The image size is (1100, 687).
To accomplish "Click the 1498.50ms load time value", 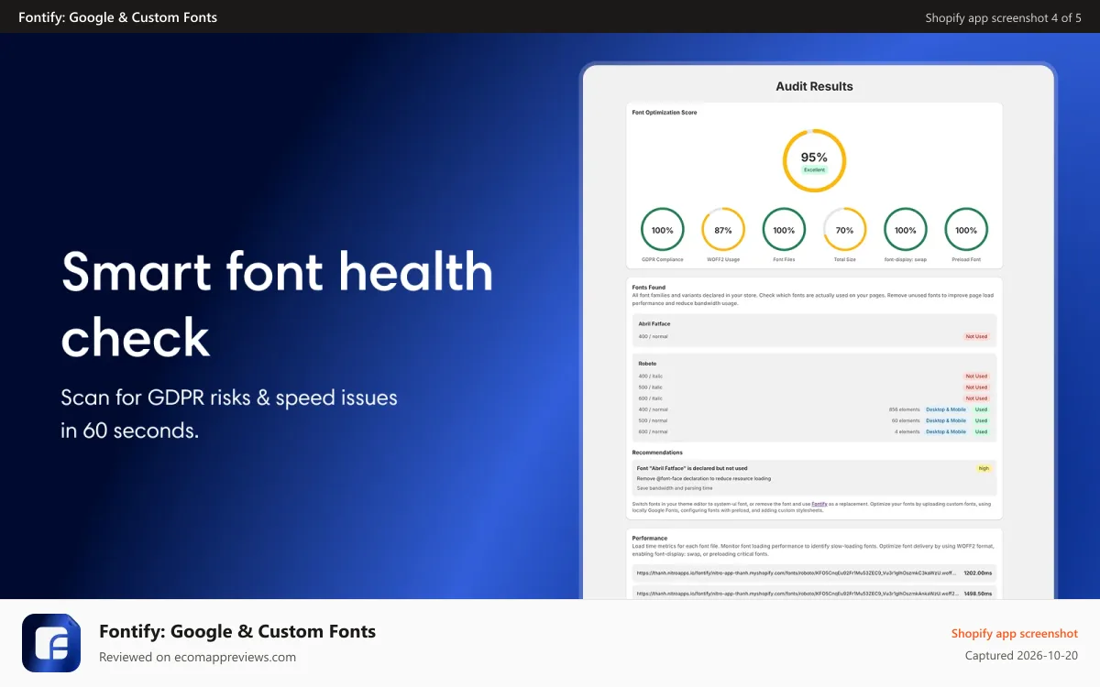I will coord(978,594).
